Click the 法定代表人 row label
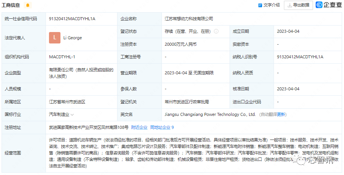This screenshot has width=344, height=175. point(15,38)
